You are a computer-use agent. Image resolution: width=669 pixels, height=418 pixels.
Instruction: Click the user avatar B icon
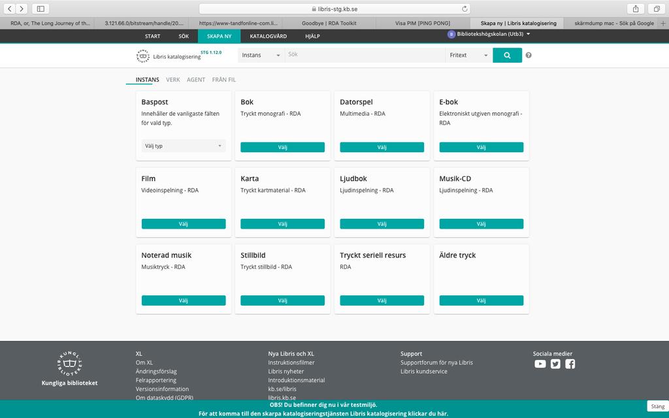451,34
